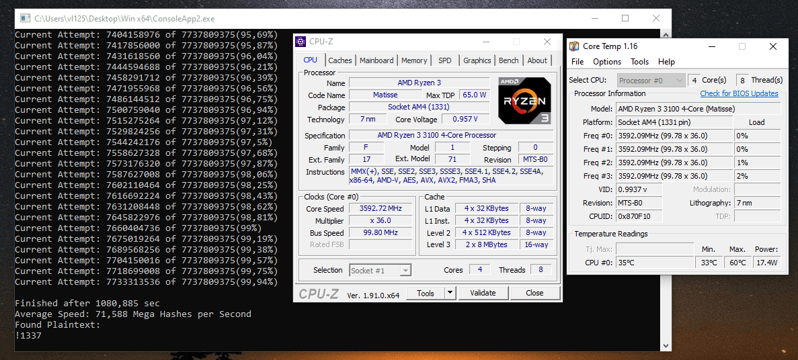The height and width of the screenshot is (360, 798).
Task: Click the AMD Ryzen 3 logo in CPU-Z
Action: click(x=524, y=101)
